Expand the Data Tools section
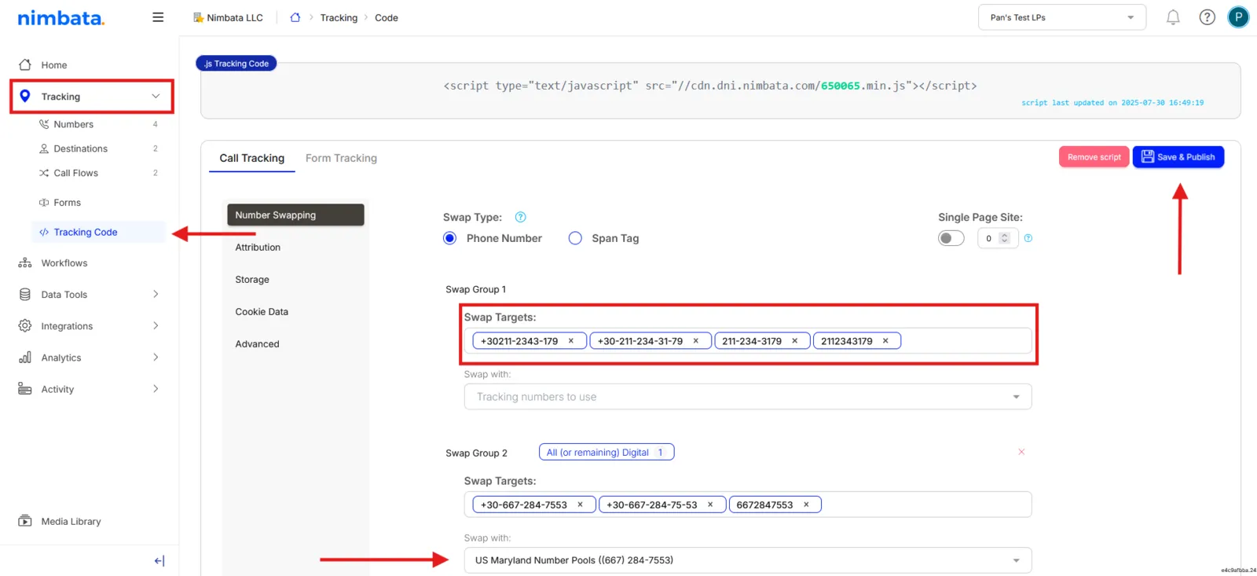 (156, 294)
